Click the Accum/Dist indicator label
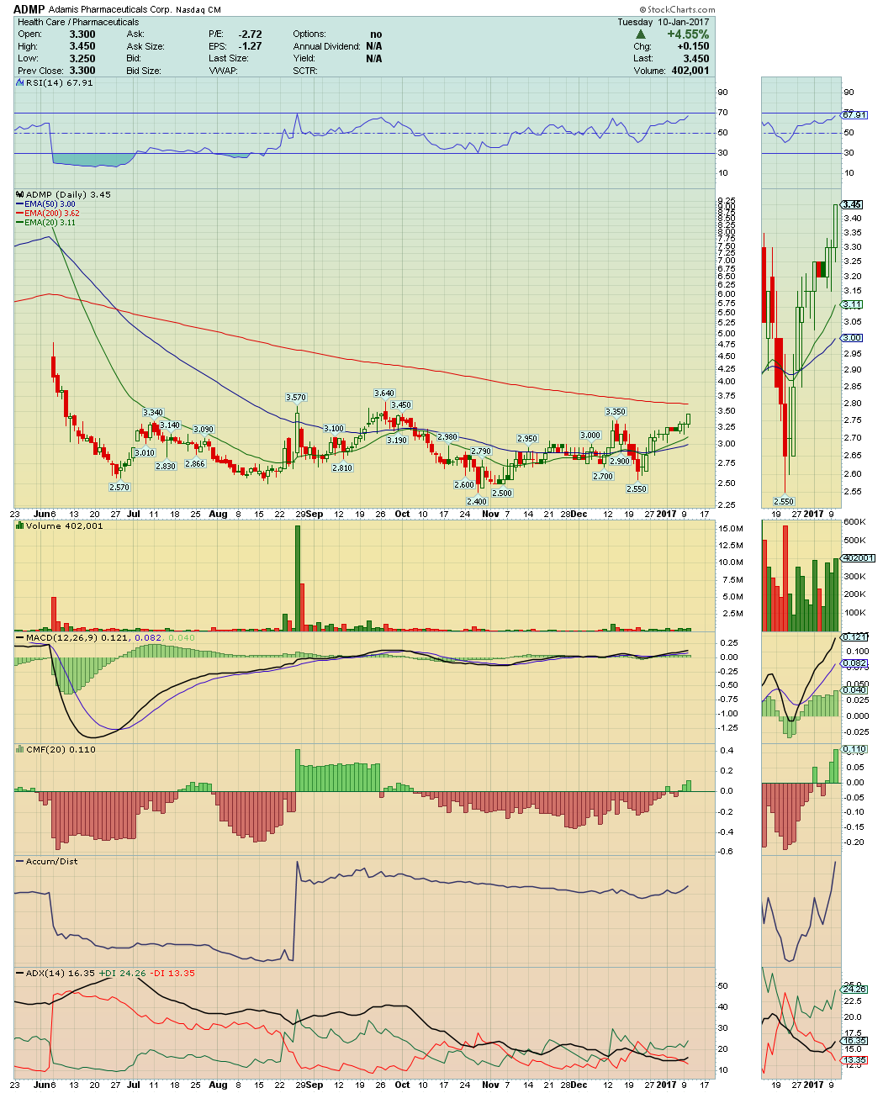Viewport: 883px width, 1093px height. 51,861
